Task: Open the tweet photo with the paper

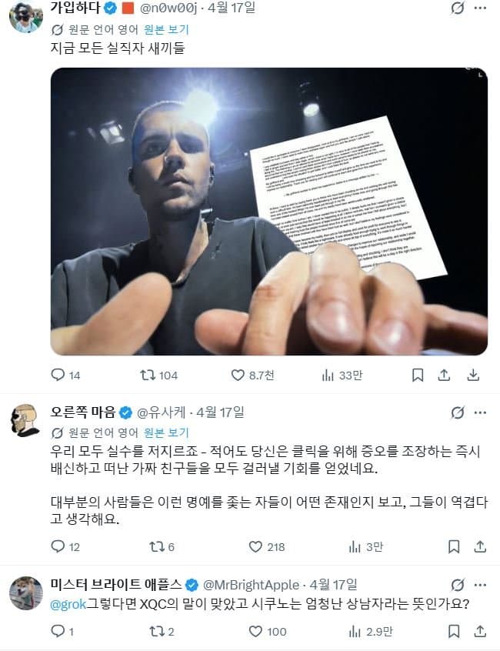Action: 269,212
